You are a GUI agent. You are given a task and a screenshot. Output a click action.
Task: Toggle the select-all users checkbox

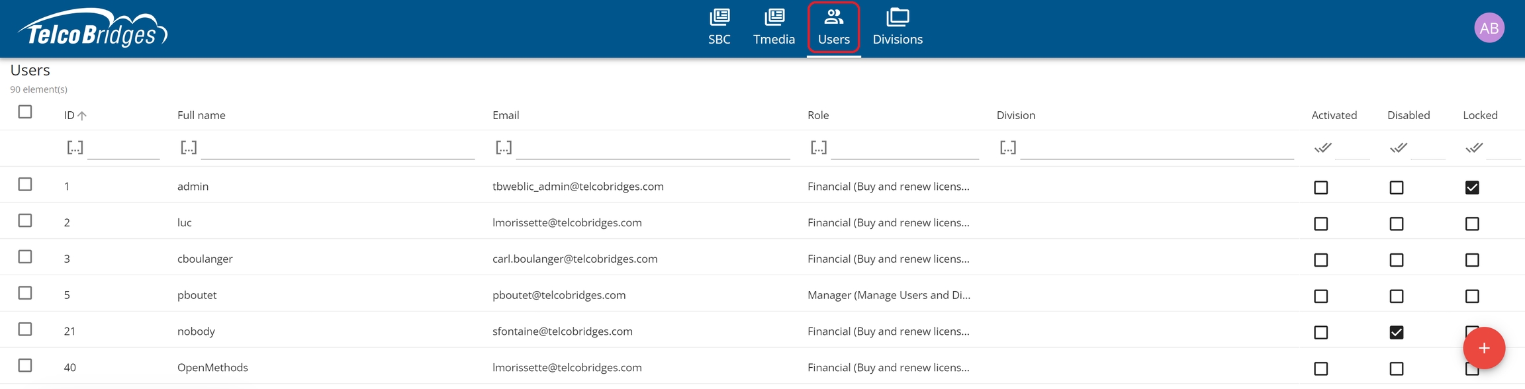tap(25, 112)
